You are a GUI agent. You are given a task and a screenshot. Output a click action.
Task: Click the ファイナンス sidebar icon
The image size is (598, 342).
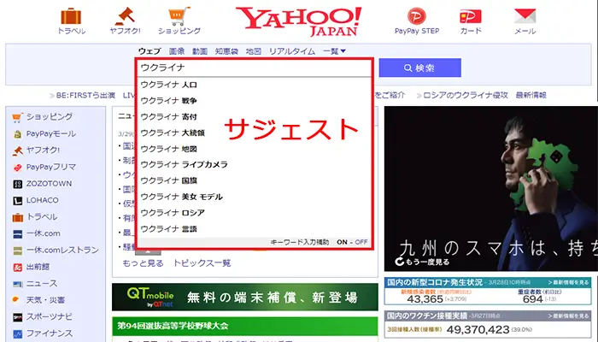point(18,333)
